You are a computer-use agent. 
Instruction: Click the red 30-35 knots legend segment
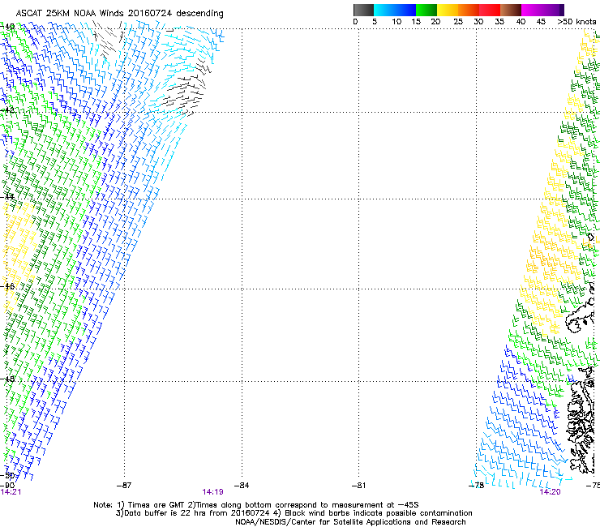pos(490,10)
